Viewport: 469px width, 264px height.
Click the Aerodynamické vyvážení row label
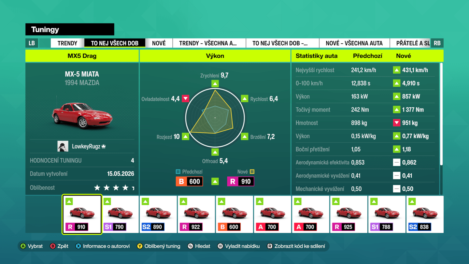tap(322, 176)
